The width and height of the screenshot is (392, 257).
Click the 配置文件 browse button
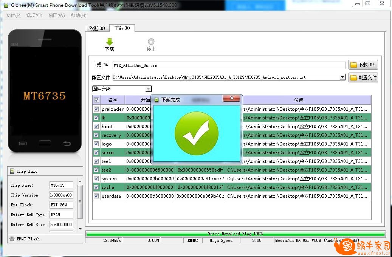[363, 77]
